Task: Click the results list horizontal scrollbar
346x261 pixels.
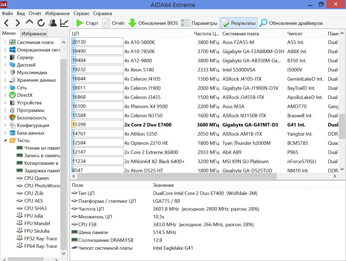Action: coord(177,176)
